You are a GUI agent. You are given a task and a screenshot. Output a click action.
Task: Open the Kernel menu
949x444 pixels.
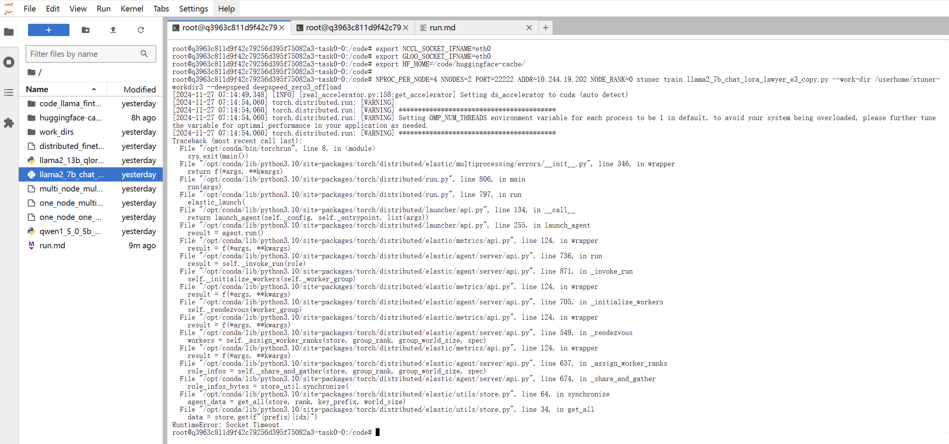pyautogui.click(x=131, y=8)
